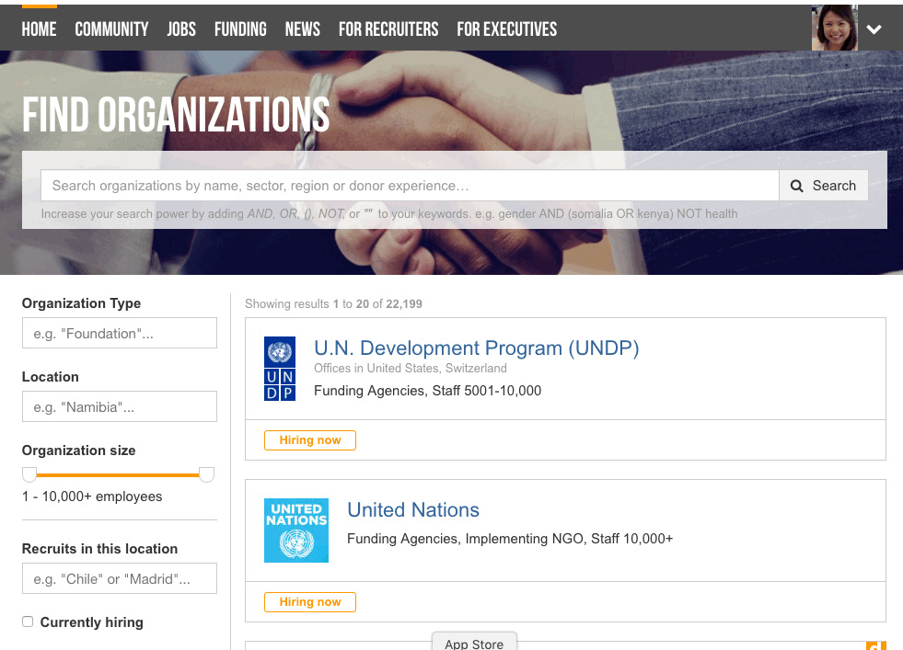Click the FIND ORGANIZATIONS heading
The height and width of the screenshot is (650, 903).
(176, 114)
